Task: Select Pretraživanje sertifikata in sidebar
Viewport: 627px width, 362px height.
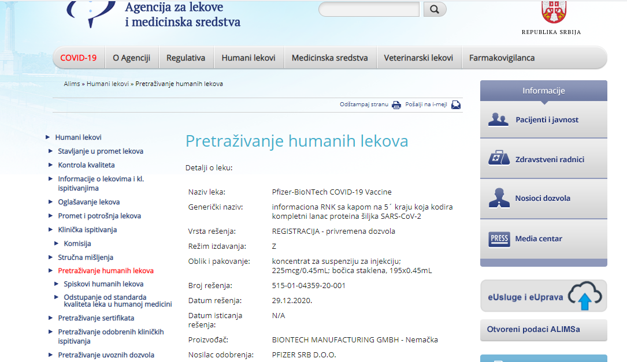Action: (x=96, y=319)
